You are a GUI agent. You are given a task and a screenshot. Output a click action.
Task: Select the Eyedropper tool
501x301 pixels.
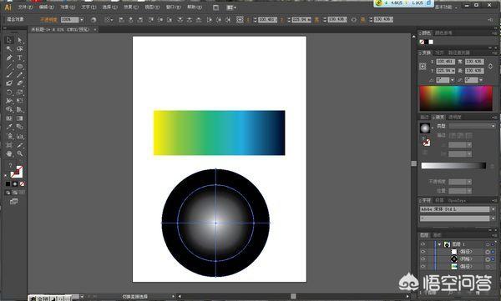point(9,127)
